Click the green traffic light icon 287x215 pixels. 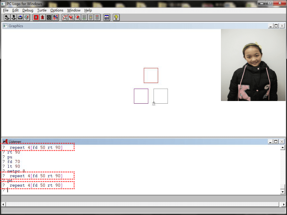pos(84,18)
